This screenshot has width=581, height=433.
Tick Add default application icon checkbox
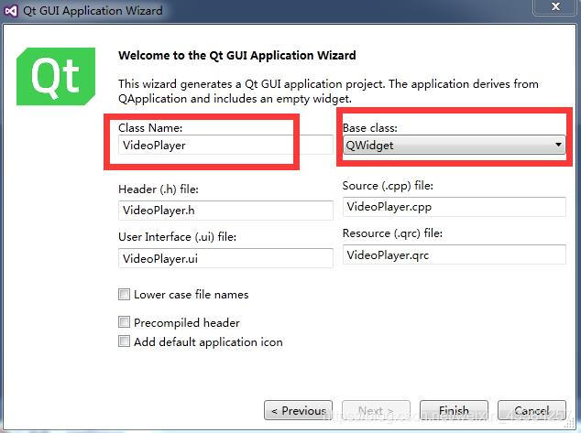pyautogui.click(x=124, y=341)
